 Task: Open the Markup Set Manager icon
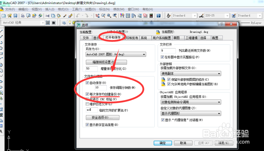pos(145,16)
